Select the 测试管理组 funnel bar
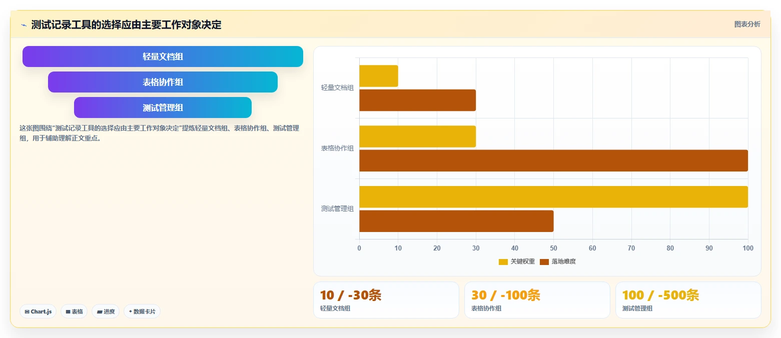The width and height of the screenshot is (781, 338). [163, 107]
